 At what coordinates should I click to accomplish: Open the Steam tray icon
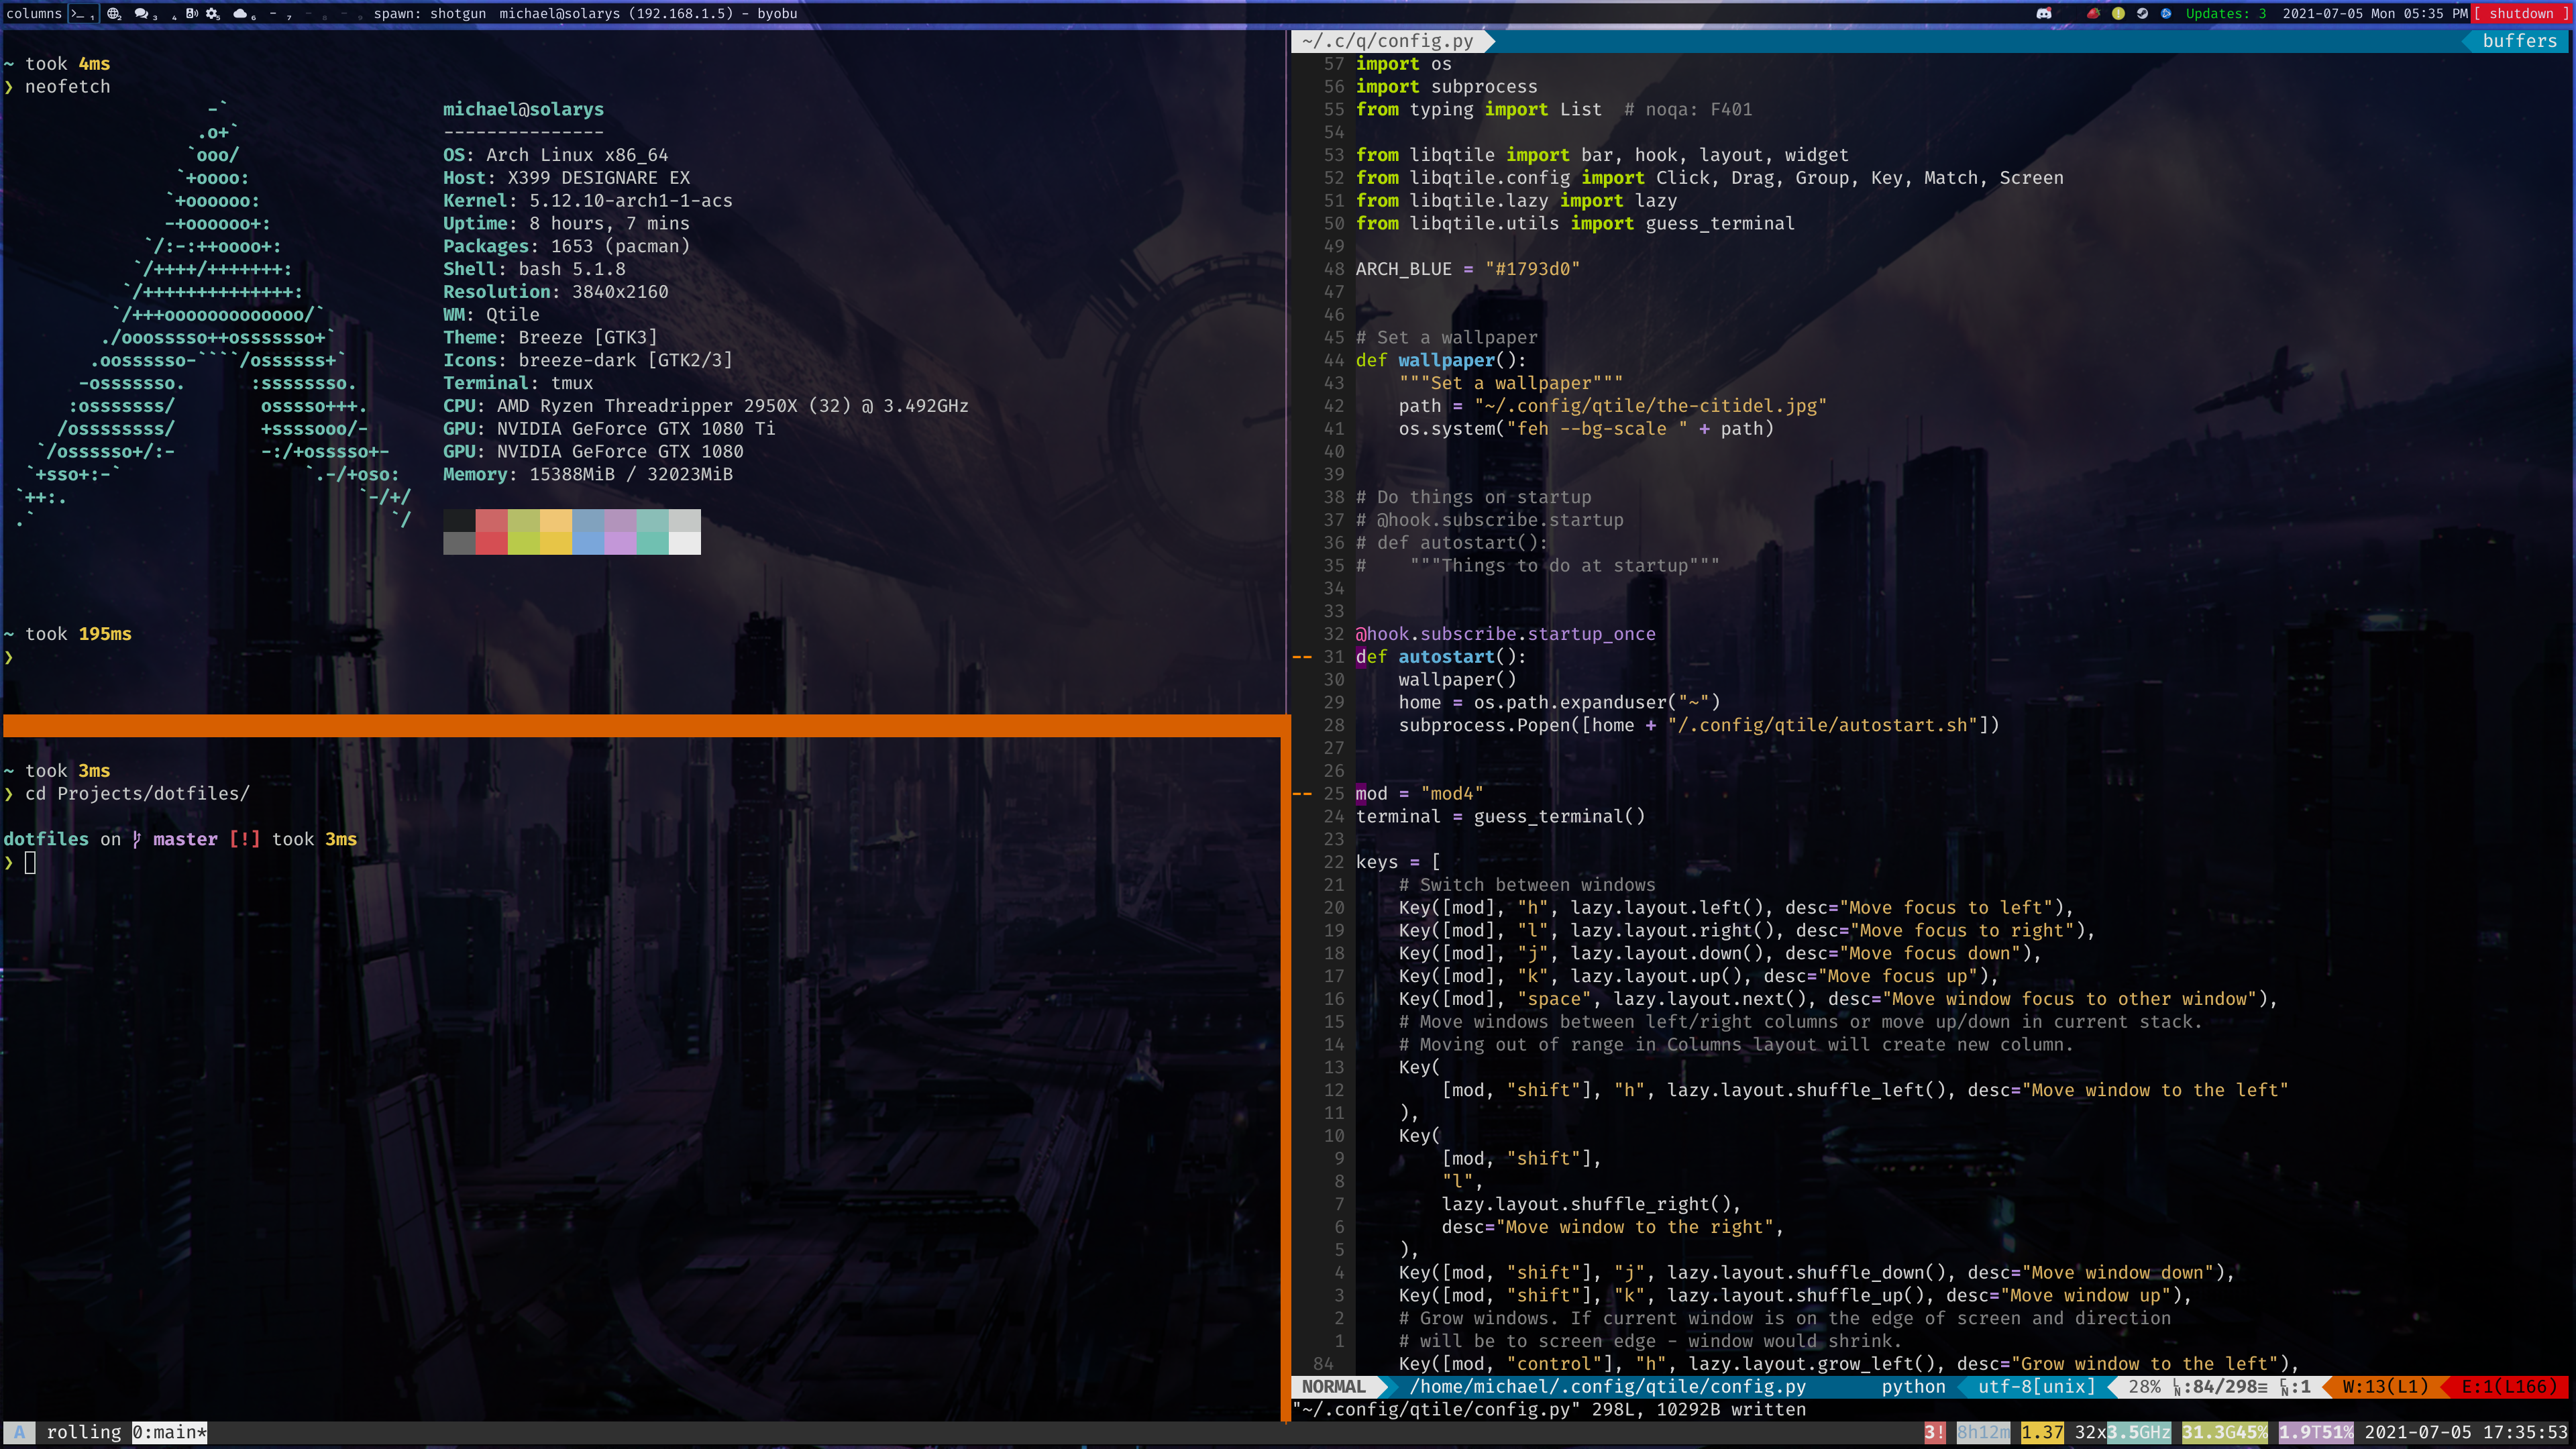click(x=2142, y=14)
